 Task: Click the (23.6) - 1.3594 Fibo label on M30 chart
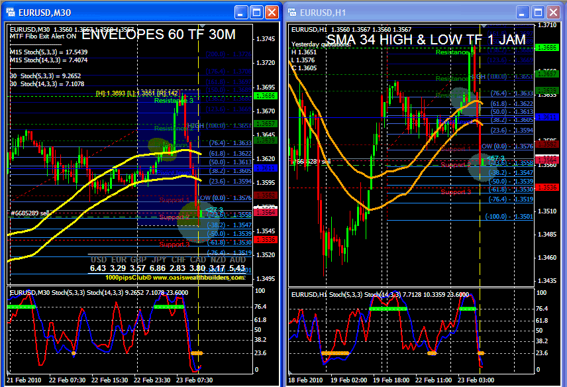click(x=231, y=181)
